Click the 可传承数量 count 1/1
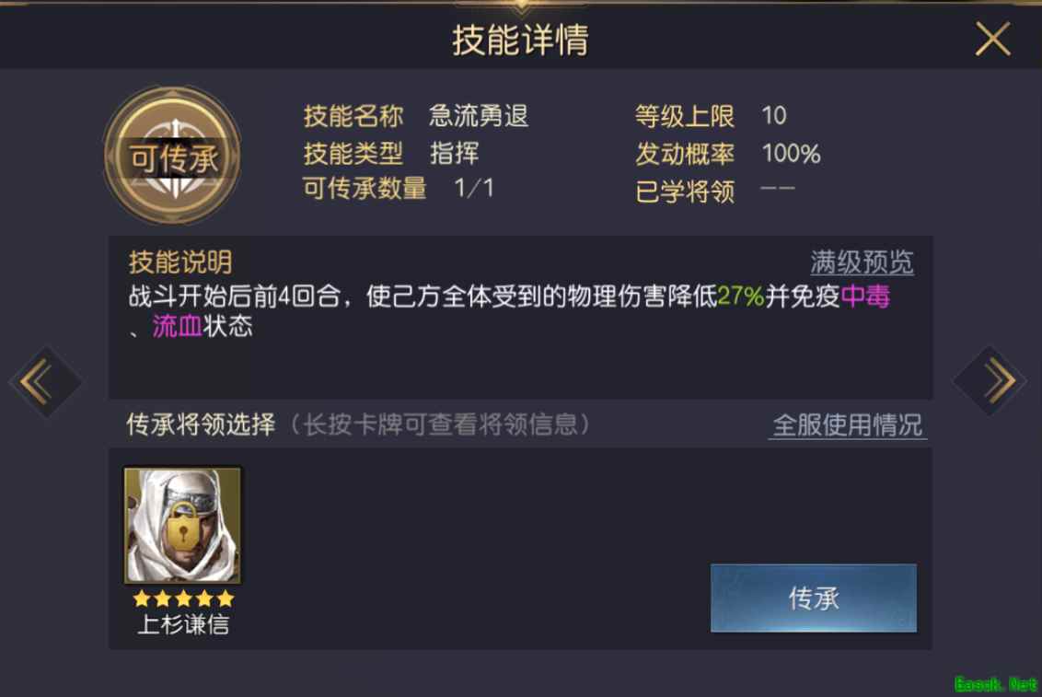 474,188
